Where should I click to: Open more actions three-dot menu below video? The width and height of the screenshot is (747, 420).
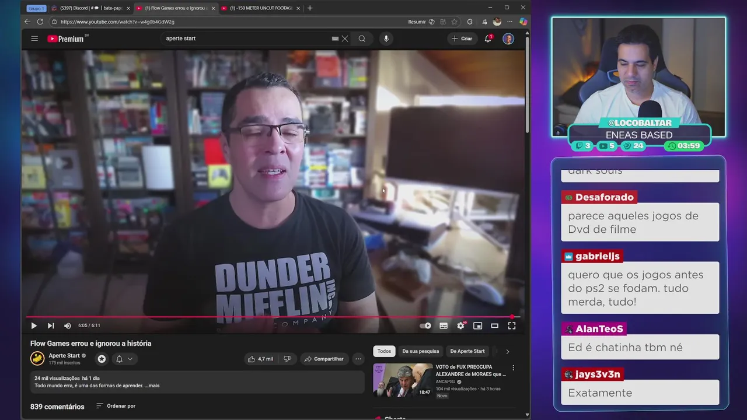pos(358,359)
